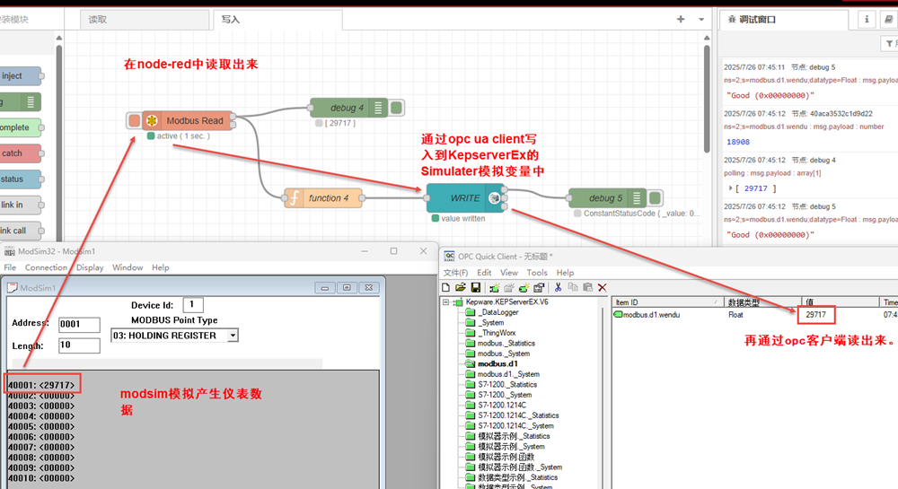
Task: Select the Modbus Read node
Action: pos(188,120)
